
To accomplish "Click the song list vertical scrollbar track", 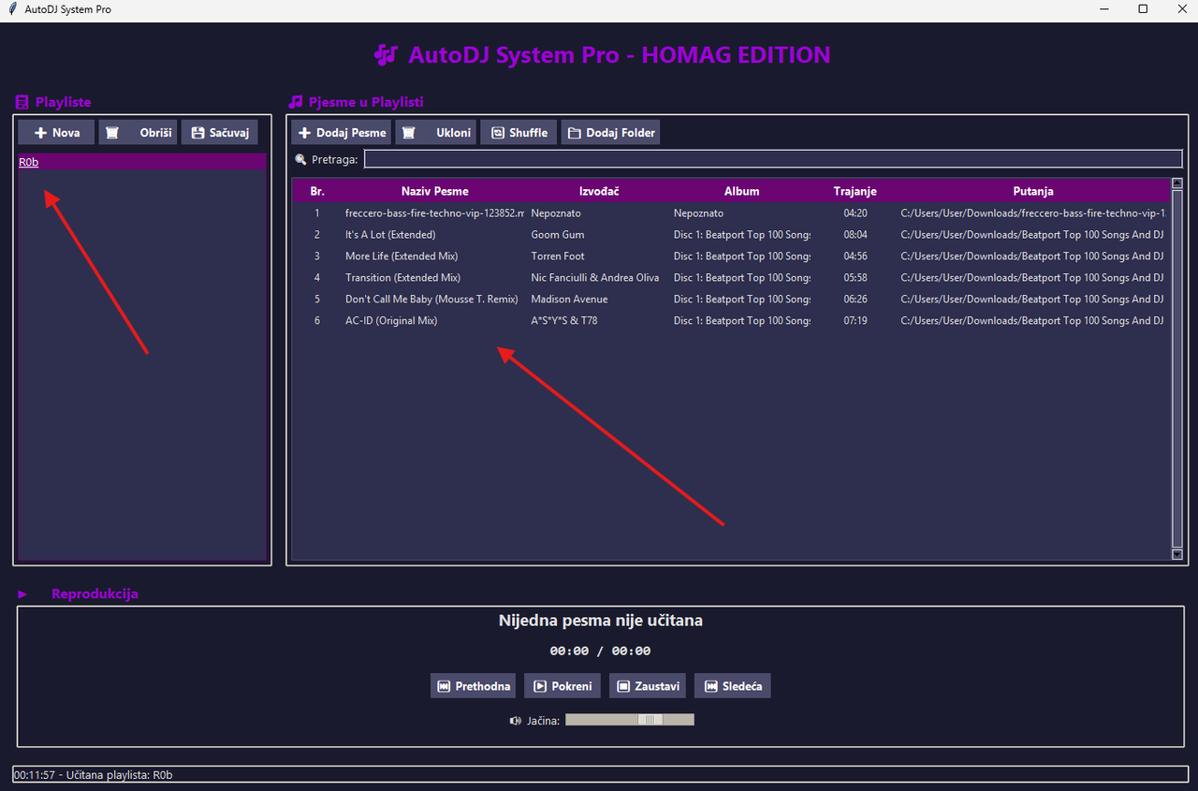I will pos(1177,369).
